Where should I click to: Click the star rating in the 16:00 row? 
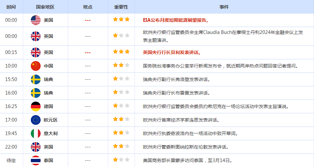tap(121, 92)
